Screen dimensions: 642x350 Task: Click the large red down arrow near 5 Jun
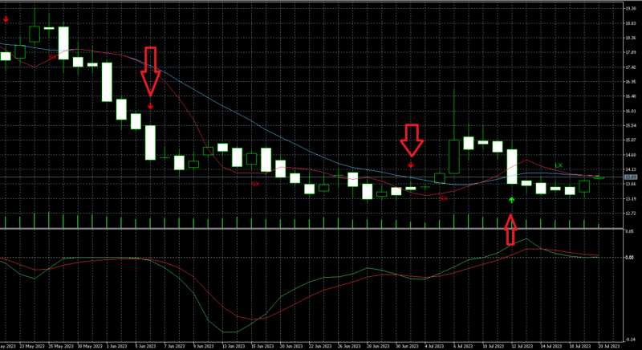150,71
